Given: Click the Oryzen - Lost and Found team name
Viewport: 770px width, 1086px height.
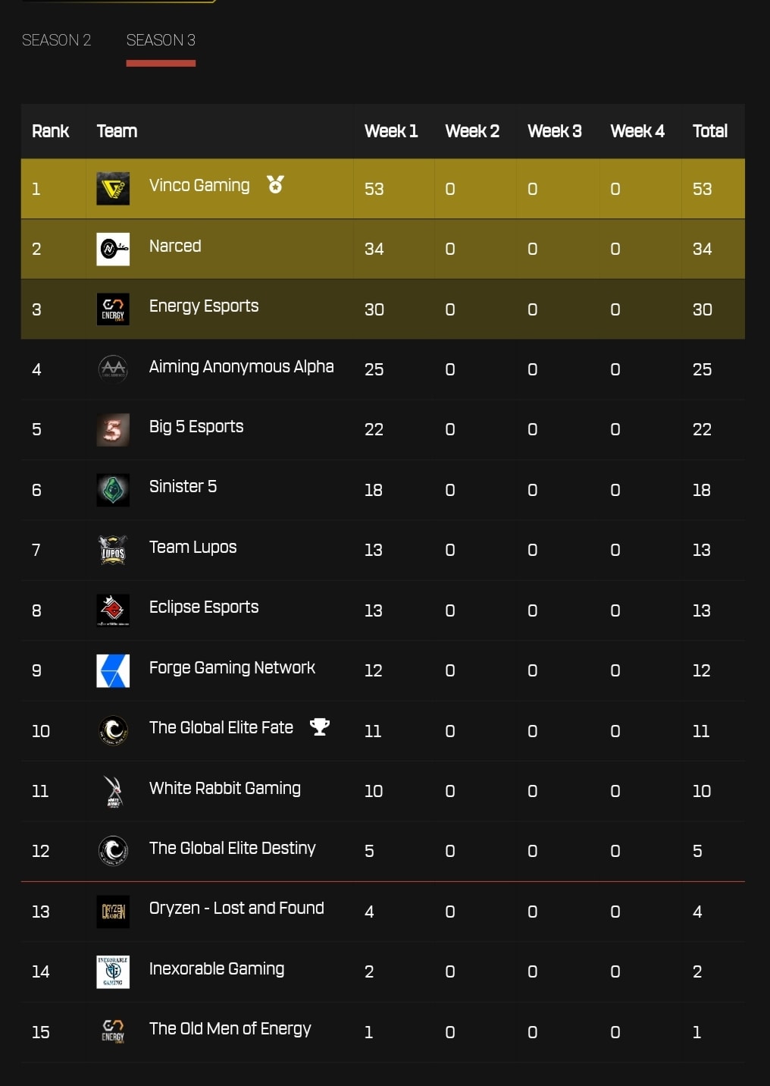Looking at the screenshot, I should point(236,909).
